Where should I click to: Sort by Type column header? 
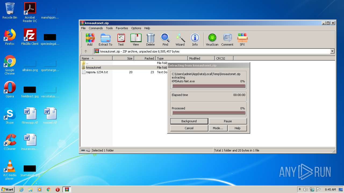pos(171,58)
